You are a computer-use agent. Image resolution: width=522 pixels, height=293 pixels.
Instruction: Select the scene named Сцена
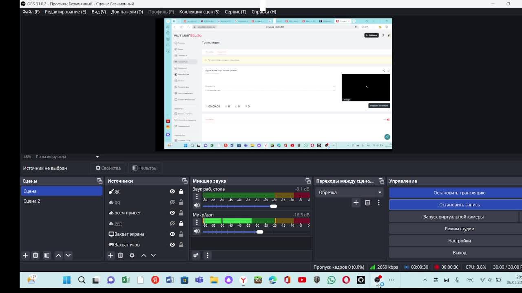coord(62,191)
